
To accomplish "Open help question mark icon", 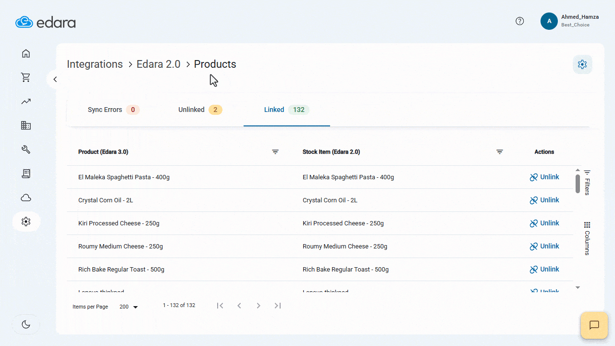I will click(520, 21).
